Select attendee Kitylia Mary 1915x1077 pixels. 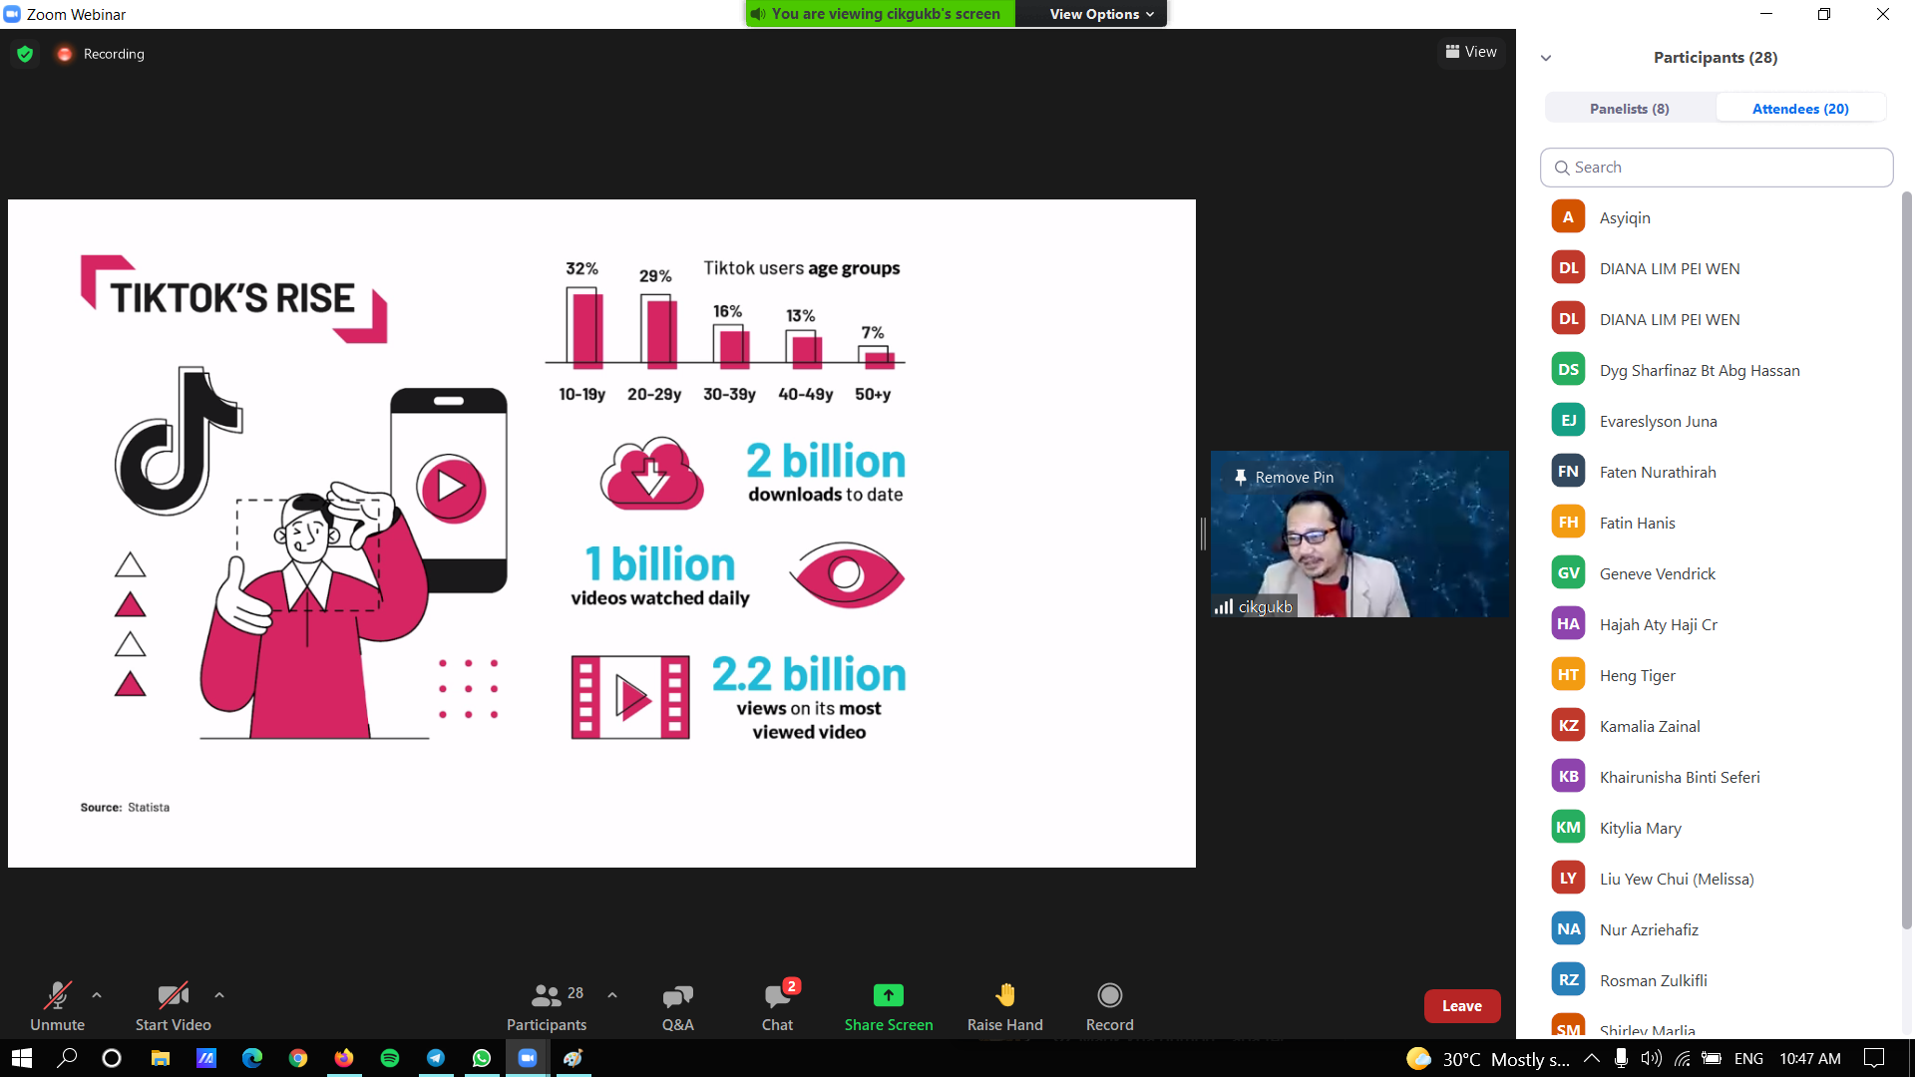[x=1716, y=828]
